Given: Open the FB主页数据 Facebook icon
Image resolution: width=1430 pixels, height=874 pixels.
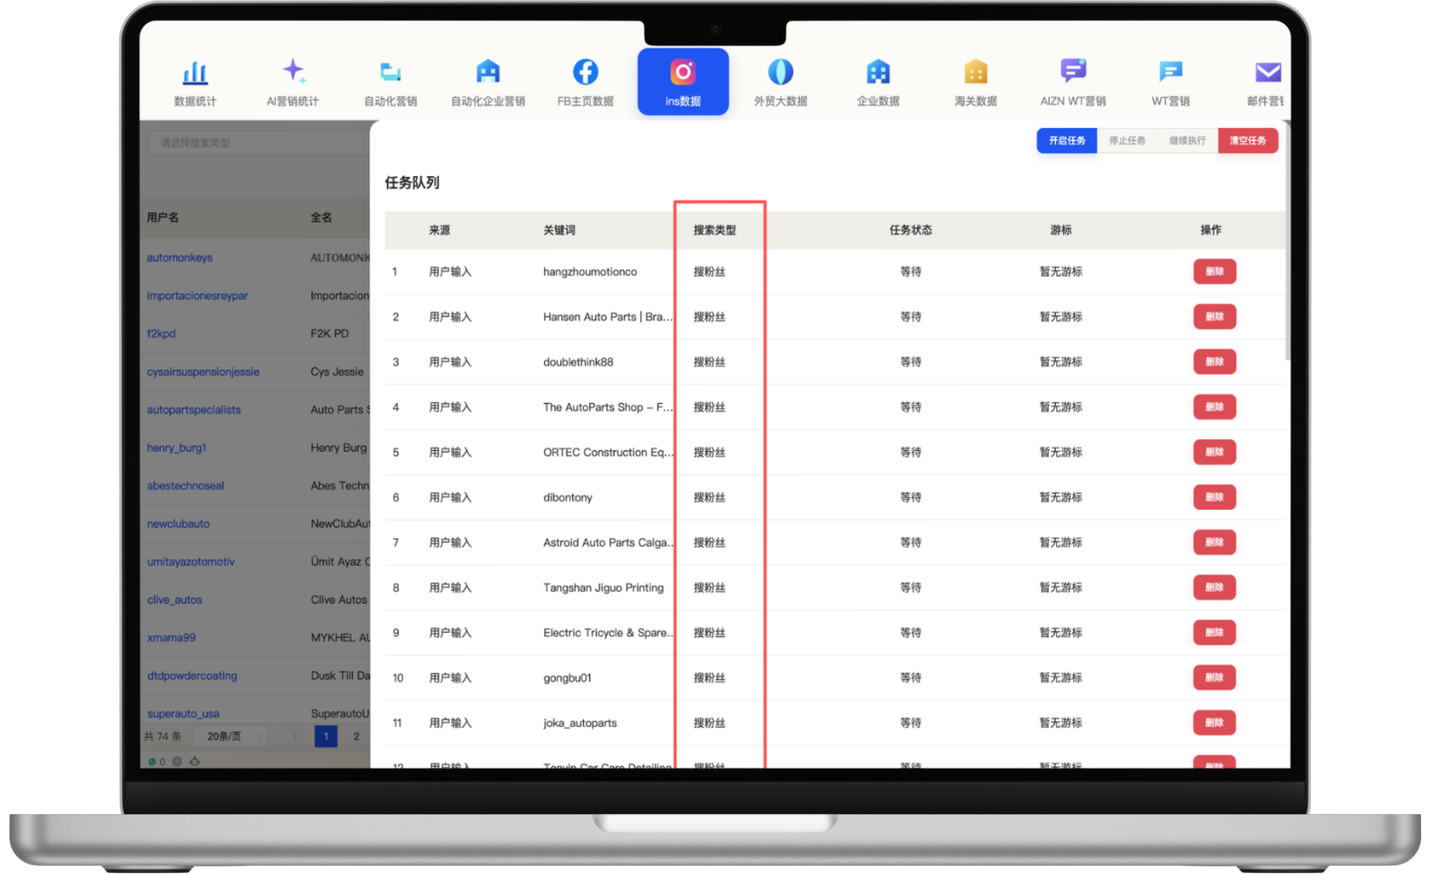Looking at the screenshot, I should (586, 72).
